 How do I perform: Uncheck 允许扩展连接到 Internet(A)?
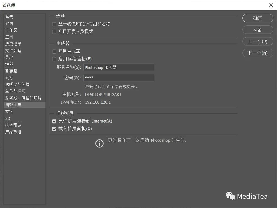(x=54, y=121)
